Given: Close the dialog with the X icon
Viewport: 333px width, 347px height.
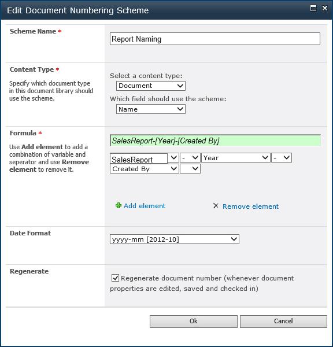Looking at the screenshot, I should (325, 8).
